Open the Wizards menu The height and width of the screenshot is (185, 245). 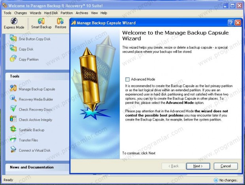pos(36,13)
